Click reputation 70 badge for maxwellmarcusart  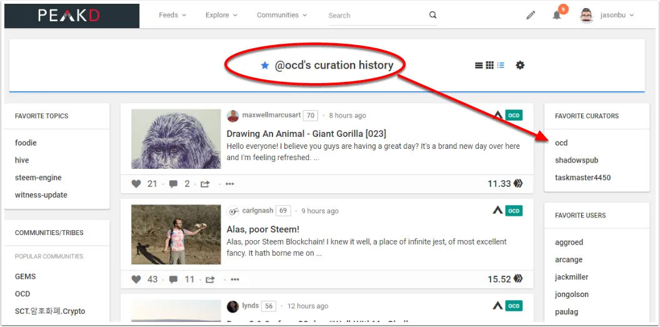(310, 115)
